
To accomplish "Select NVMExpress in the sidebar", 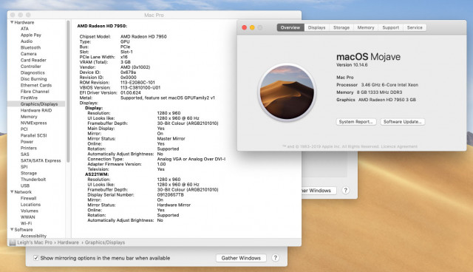I will coord(33,123).
